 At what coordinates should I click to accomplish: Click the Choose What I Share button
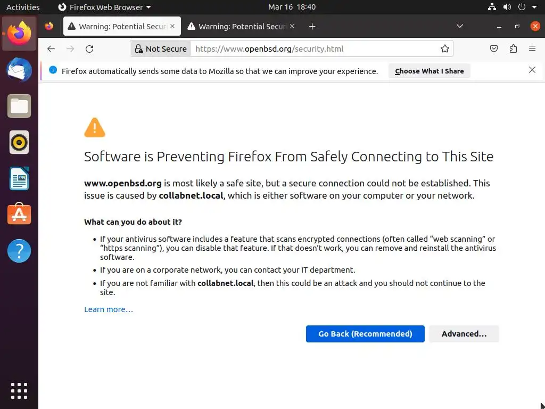(x=429, y=71)
